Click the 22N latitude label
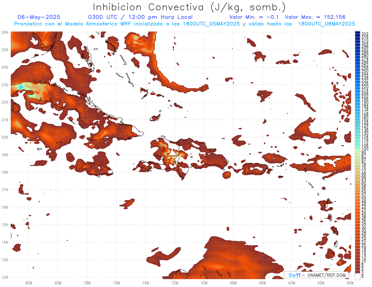This screenshot has width=372, height=287. [x=4, y=102]
